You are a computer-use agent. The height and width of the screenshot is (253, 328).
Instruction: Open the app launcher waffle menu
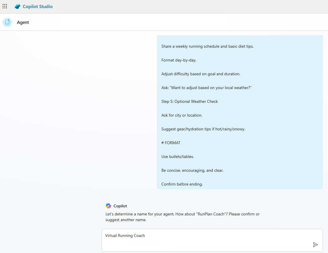click(x=5, y=6)
